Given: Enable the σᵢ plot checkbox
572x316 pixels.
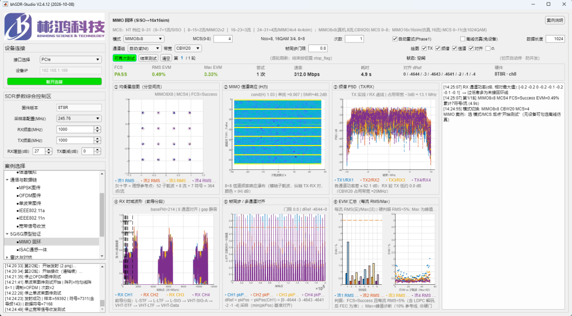Looking at the screenshot, I should (x=488, y=49).
